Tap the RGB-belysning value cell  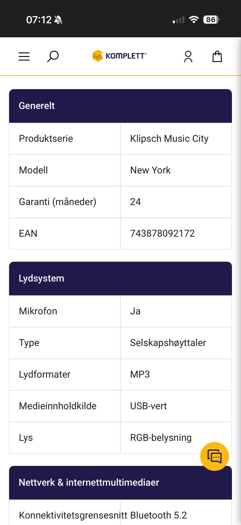161,438
